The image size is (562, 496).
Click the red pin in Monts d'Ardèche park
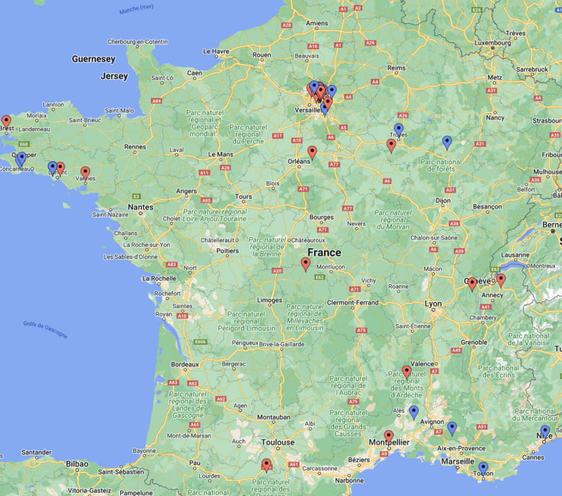tap(407, 372)
